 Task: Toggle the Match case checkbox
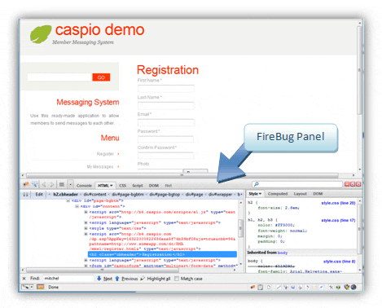tap(177, 279)
